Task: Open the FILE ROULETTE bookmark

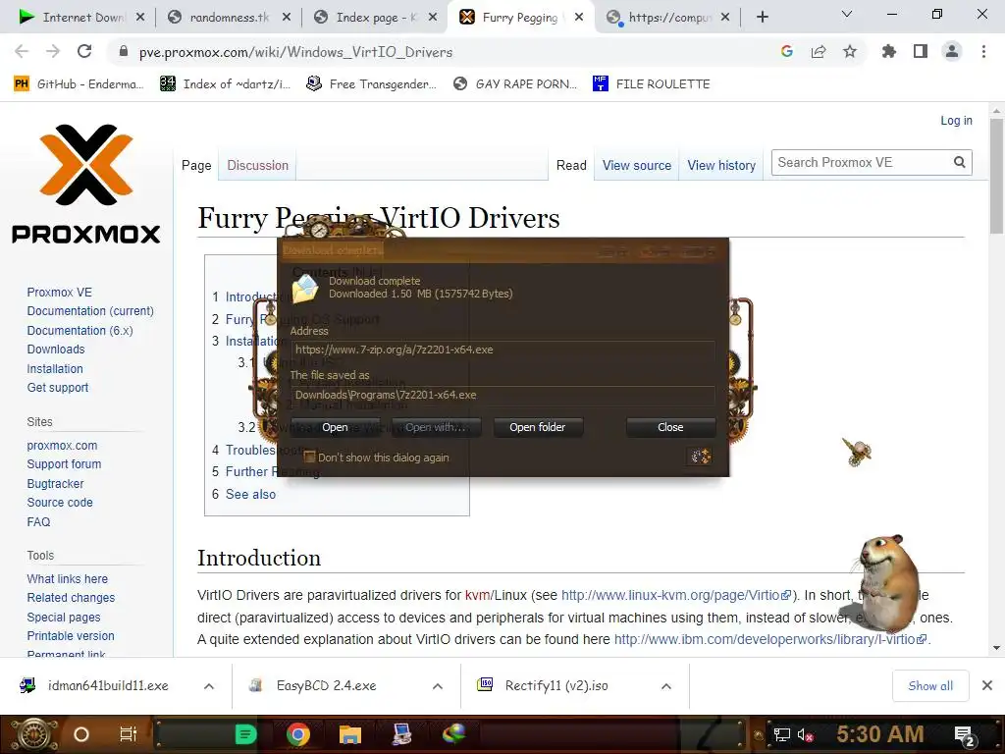Action: coord(652,84)
